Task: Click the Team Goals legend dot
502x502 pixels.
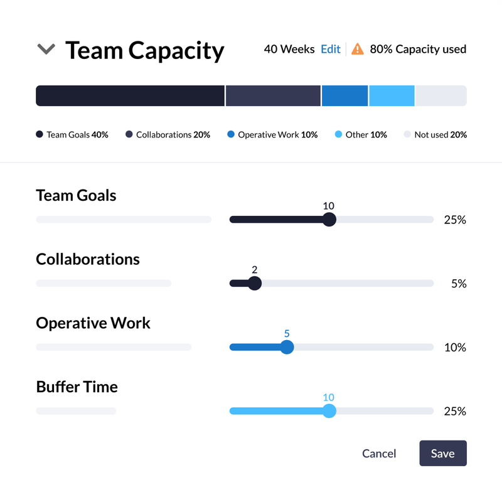Action: [39, 134]
